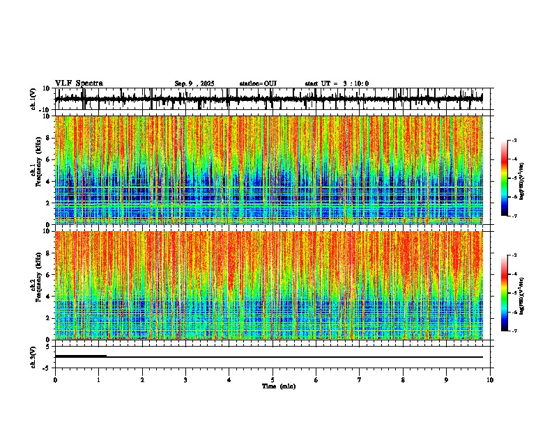Viewport: 552px width, 426px height.
Task: Click inside the ch.2 spectrogram panel
Action: 269,285
